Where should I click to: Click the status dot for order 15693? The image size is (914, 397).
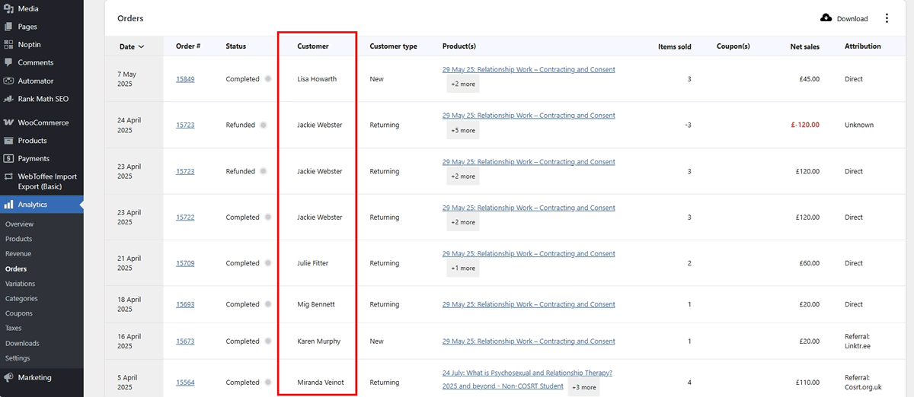[268, 304]
